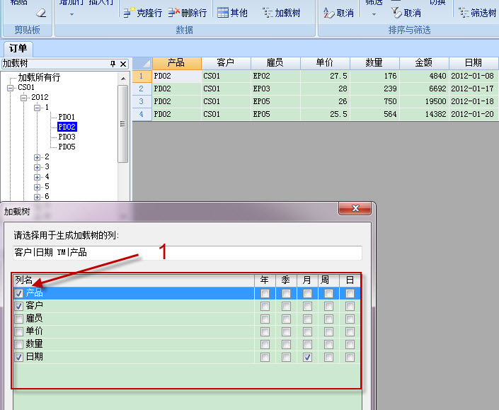This screenshot has width=499, height=410.
Task: Expand month 3 node in the tree
Action: pos(38,167)
